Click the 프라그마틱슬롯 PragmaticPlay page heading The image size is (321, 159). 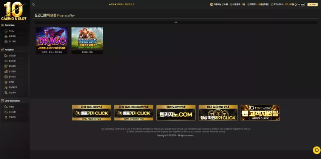tap(54, 15)
